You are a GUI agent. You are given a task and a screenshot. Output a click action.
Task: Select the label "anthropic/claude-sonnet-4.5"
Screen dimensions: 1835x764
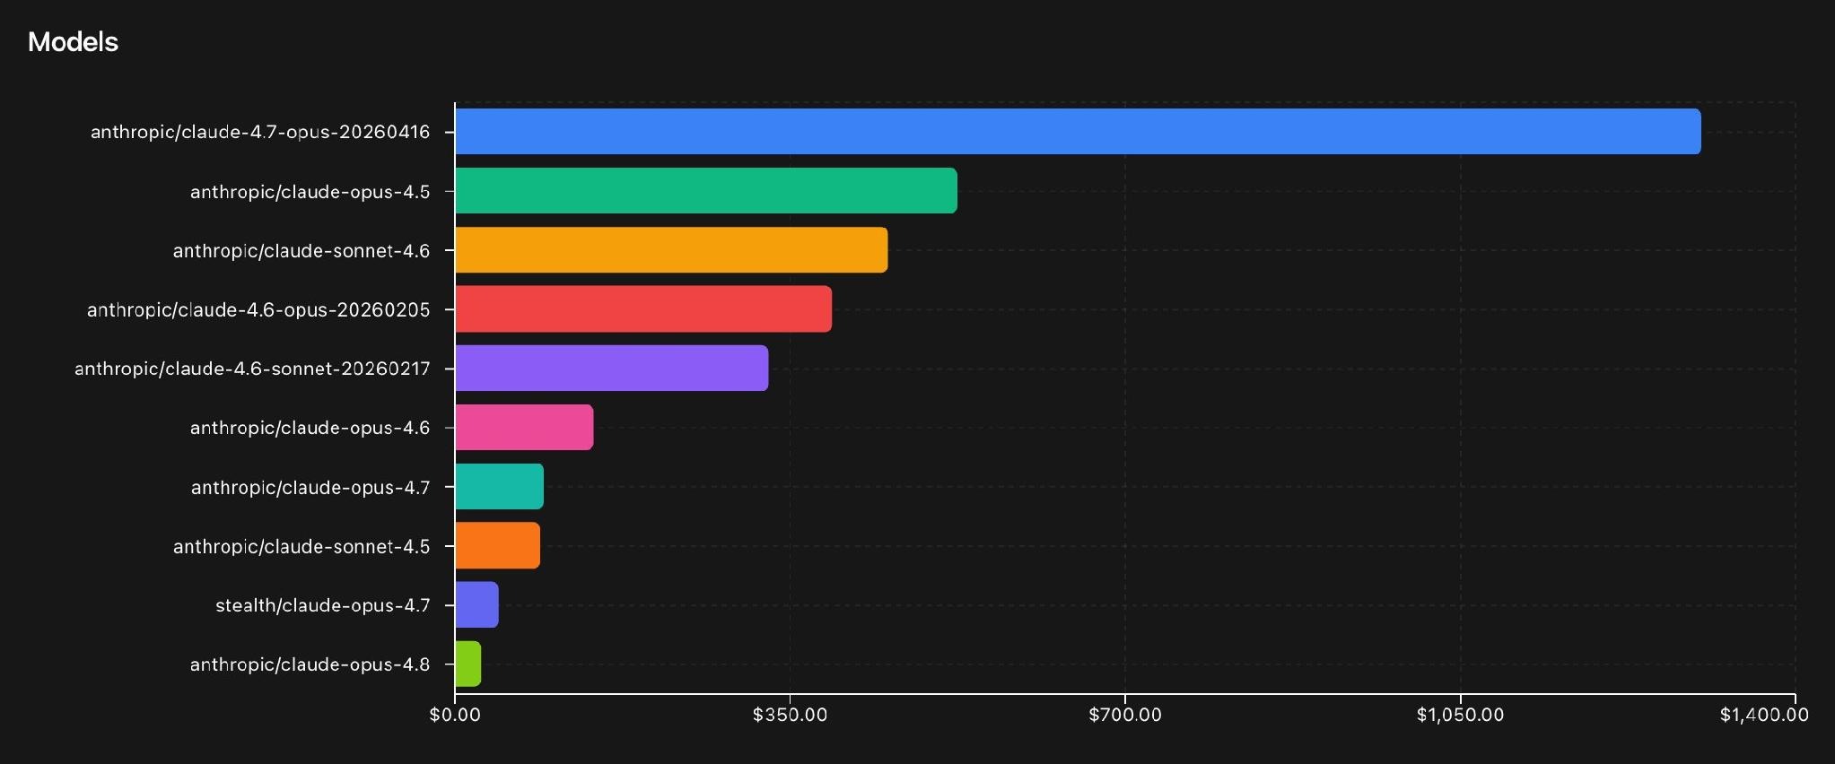click(x=301, y=546)
